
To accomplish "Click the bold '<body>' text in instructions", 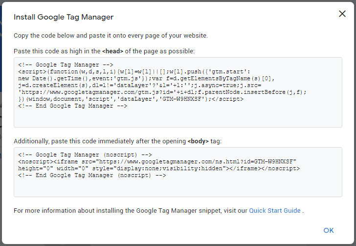I will click(x=198, y=141).
